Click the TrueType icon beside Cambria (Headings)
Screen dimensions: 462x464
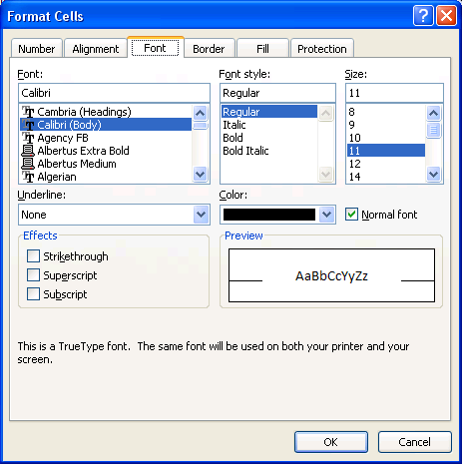[28, 112]
